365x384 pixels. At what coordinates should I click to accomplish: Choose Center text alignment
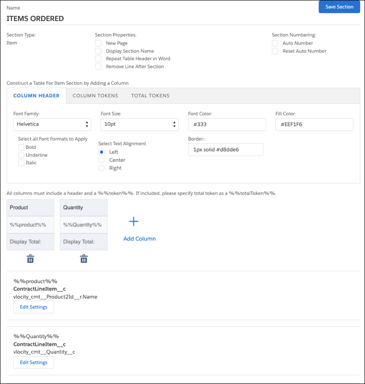coord(101,160)
